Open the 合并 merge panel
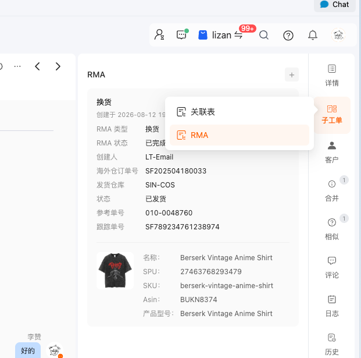 click(x=332, y=190)
